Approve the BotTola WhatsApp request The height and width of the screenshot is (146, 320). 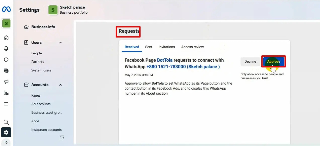[274, 61]
